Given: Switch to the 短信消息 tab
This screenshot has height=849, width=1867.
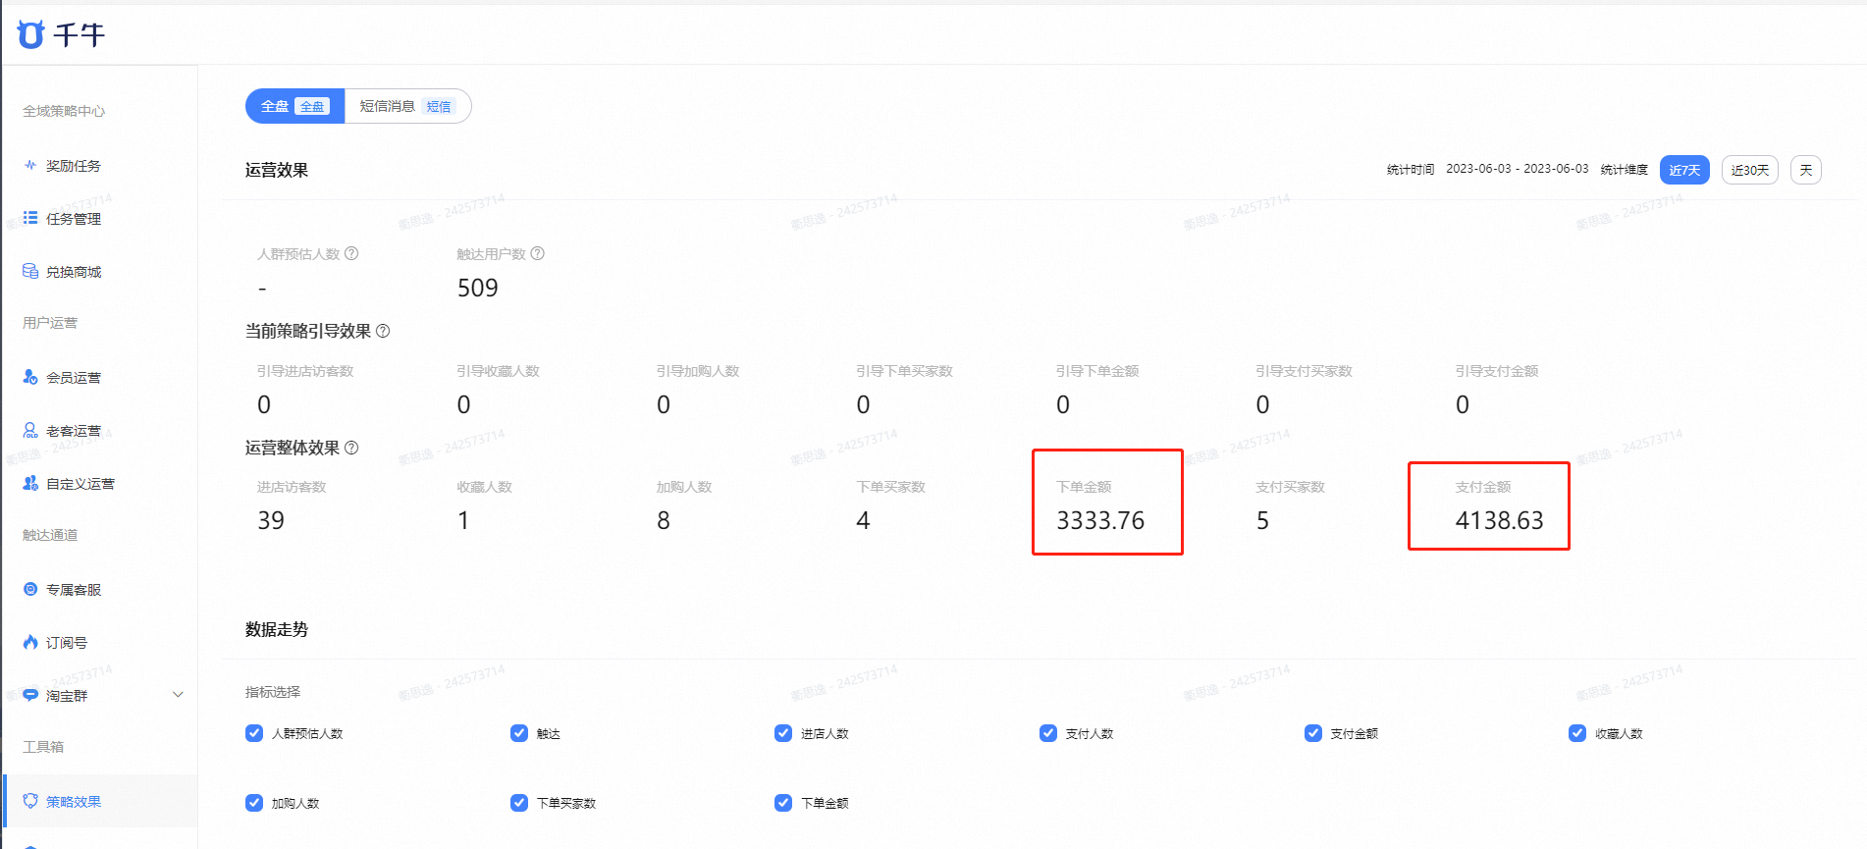Looking at the screenshot, I should coord(407,106).
